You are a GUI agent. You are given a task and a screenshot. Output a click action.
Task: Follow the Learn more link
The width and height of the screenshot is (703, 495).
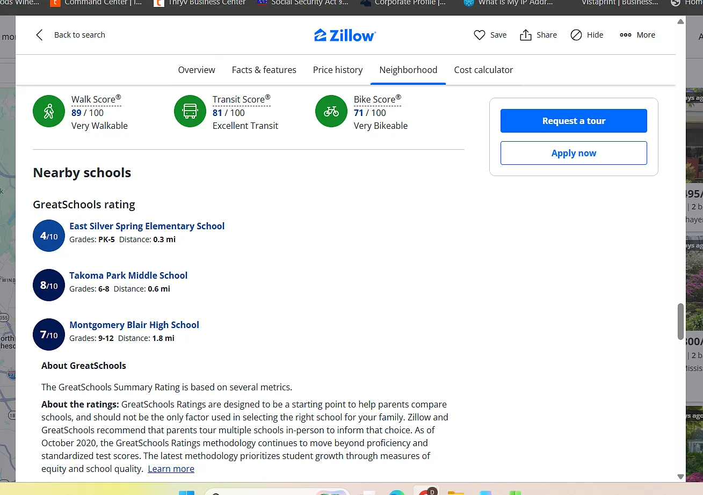pos(171,469)
